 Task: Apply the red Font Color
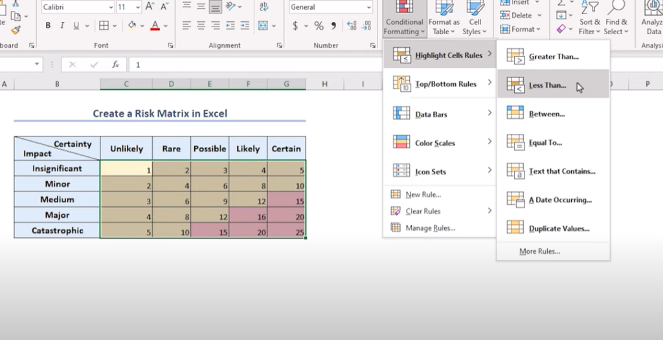(x=155, y=26)
